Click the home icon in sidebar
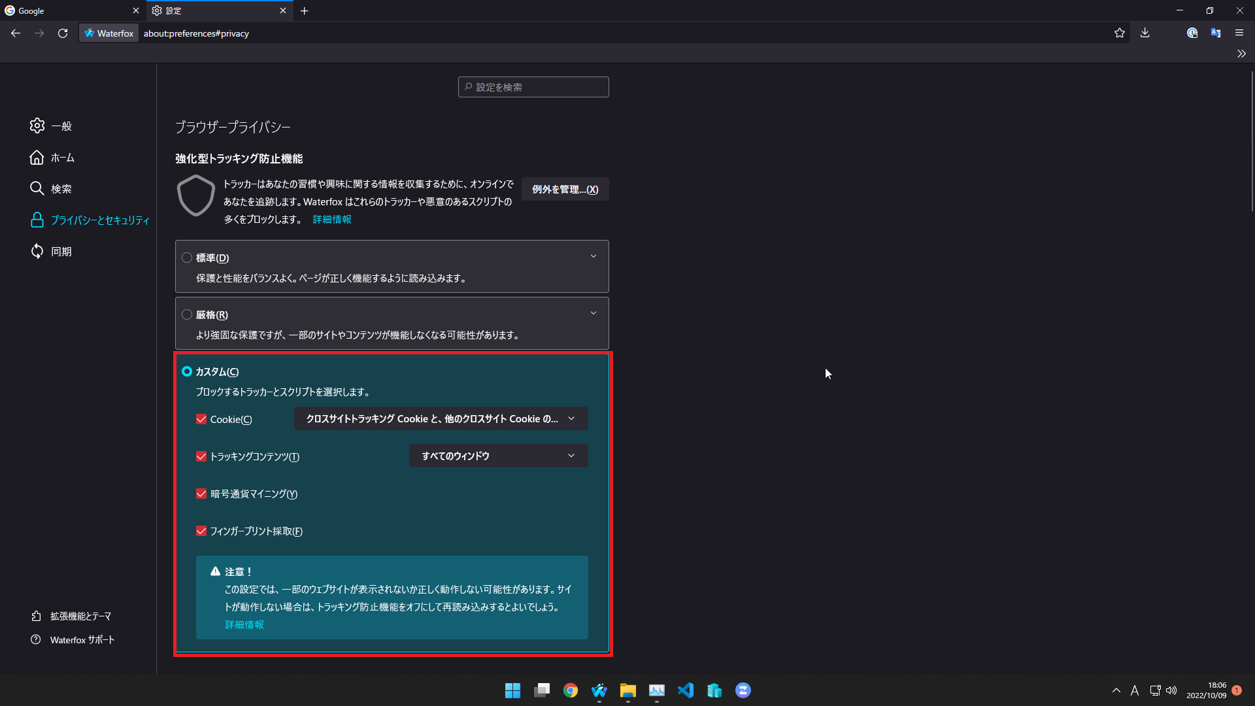 click(37, 157)
